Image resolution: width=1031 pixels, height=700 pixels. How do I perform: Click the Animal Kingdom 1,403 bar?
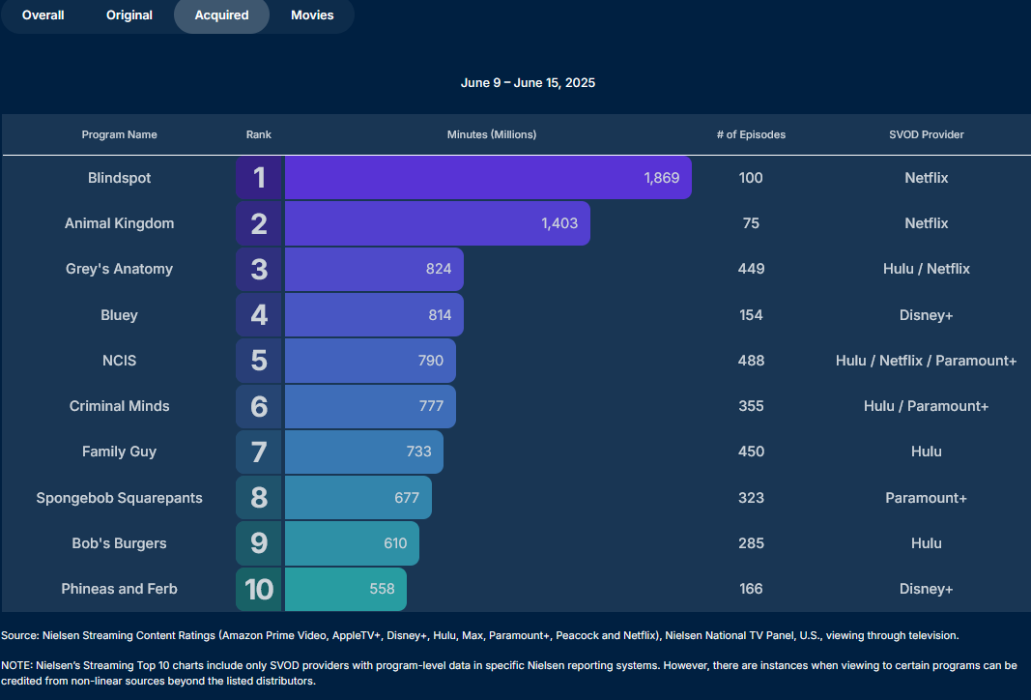(x=437, y=223)
